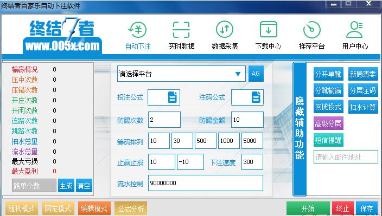The width and height of the screenshot is (382, 216).
Task: Toggle the 短信提醒 SMS reminder
Action: click(x=328, y=140)
